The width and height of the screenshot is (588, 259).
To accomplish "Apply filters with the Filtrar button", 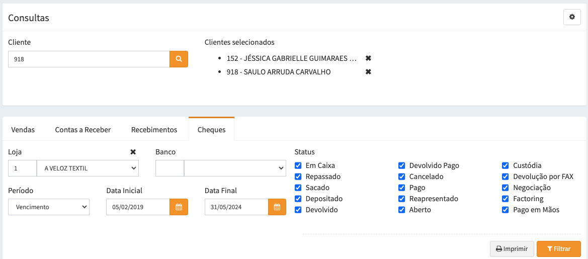I will pos(558,249).
